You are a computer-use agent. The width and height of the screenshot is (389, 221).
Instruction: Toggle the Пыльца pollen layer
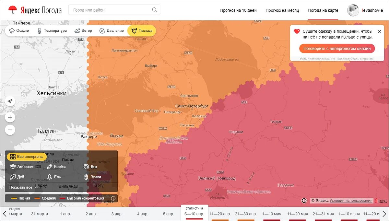(142, 31)
